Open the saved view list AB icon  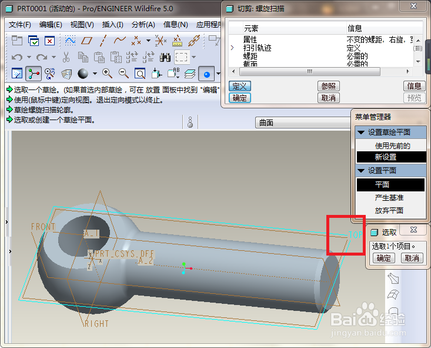[173, 73]
